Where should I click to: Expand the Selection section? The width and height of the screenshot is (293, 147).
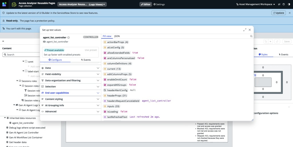pyautogui.click(x=70, y=87)
